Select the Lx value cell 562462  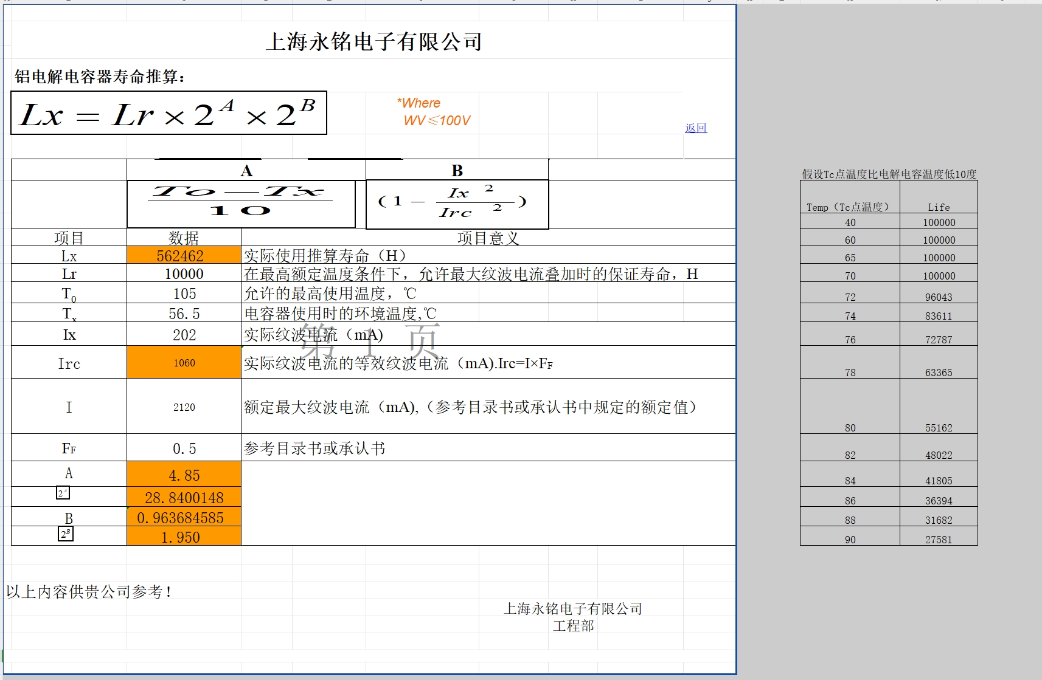[x=184, y=255]
